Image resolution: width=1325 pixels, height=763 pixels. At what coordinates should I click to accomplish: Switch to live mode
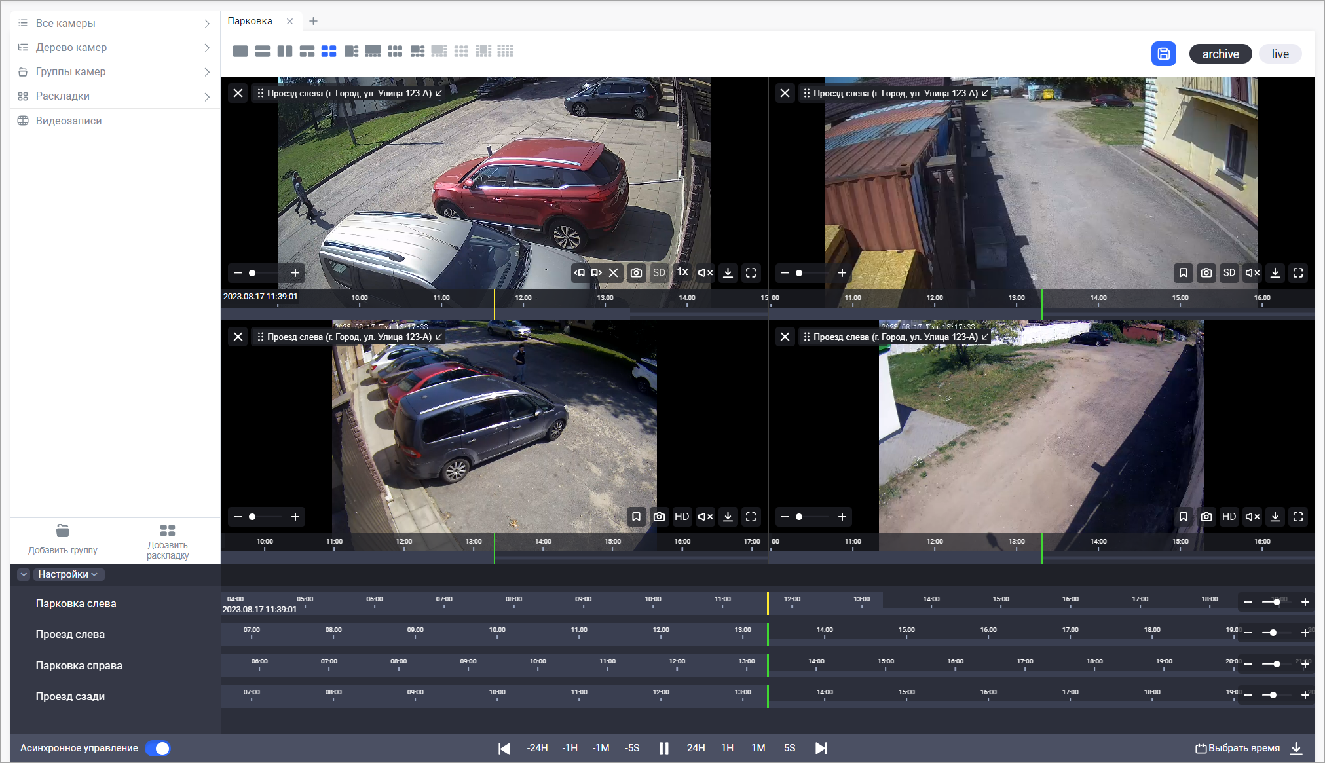point(1280,54)
